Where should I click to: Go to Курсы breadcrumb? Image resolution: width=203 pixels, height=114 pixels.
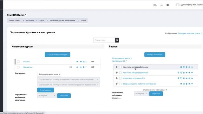coord(42,20)
